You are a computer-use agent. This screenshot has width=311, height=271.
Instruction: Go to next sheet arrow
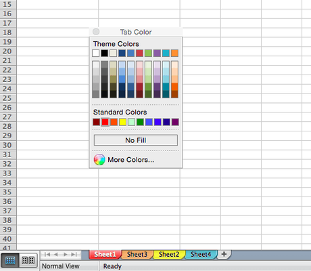click(x=66, y=255)
